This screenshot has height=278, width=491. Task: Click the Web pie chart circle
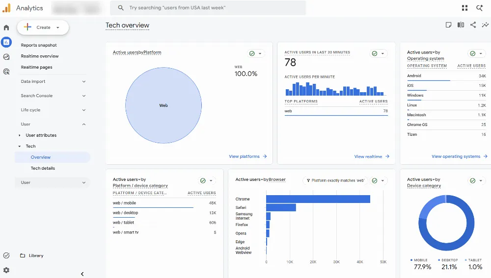click(164, 105)
